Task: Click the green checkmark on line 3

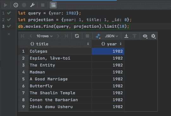Action: point(9,26)
